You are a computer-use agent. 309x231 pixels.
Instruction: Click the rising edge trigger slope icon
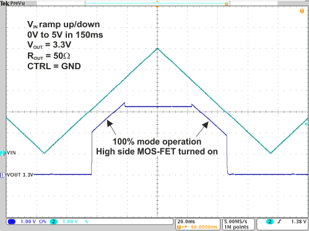point(279,222)
